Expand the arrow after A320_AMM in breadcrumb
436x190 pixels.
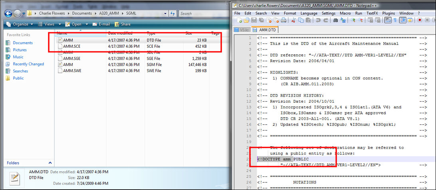pyautogui.click(x=123, y=13)
